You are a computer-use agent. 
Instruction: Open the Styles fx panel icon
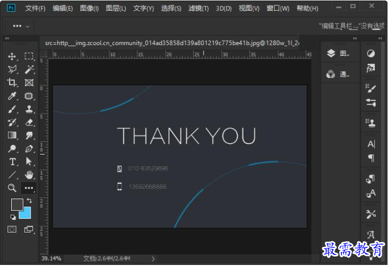[370, 68]
